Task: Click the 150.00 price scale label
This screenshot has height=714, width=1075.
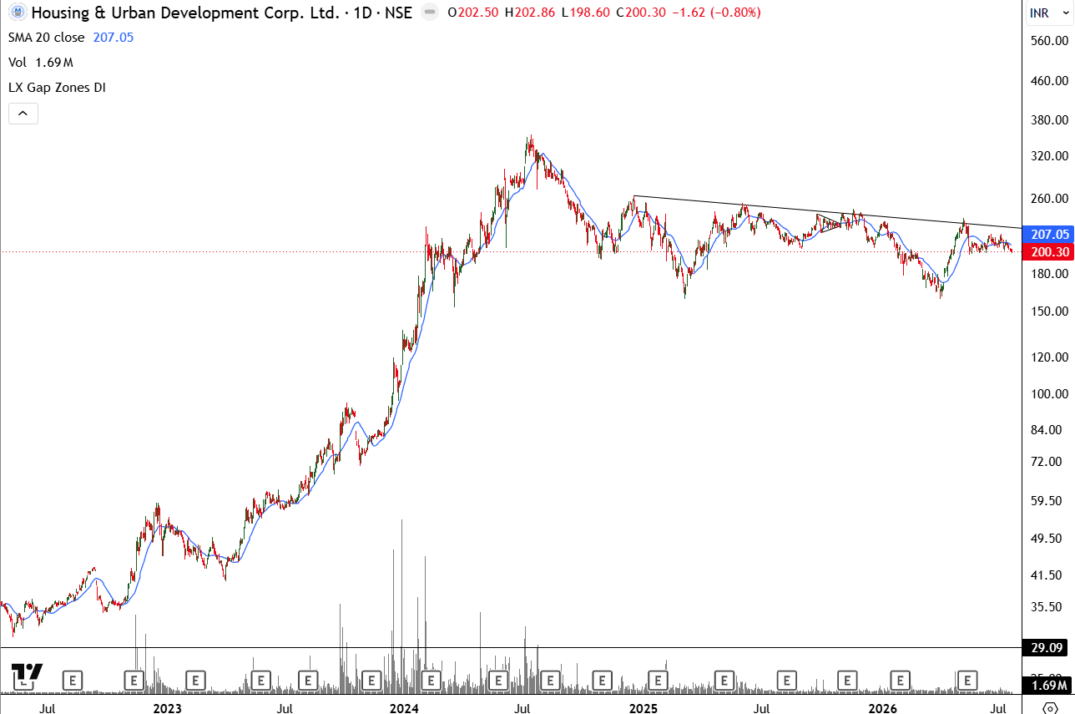Action: [x=1049, y=311]
